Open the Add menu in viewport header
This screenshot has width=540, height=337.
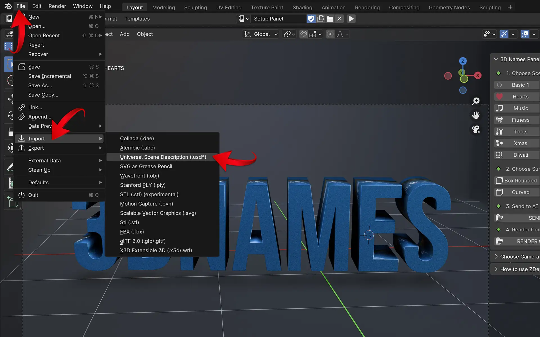pos(125,34)
